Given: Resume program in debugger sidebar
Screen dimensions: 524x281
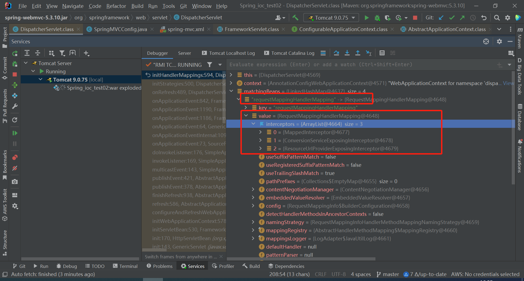Looking at the screenshot, I should coord(15,133).
